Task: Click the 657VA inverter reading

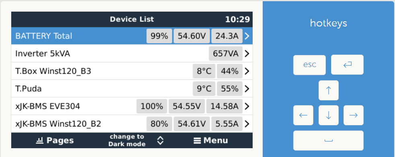Action: click(x=226, y=53)
